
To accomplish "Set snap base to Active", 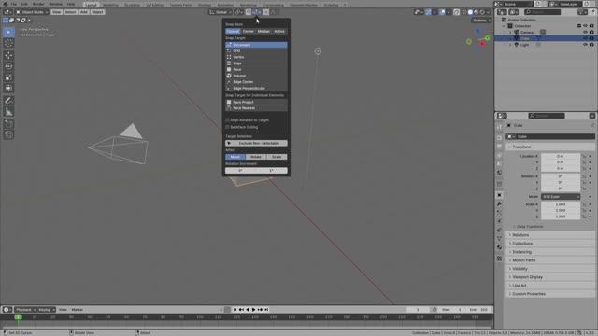I will (279, 31).
